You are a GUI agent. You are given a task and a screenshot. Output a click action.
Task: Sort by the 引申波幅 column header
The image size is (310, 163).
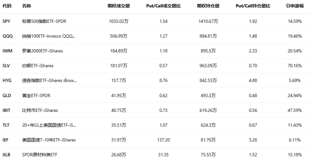293,7
